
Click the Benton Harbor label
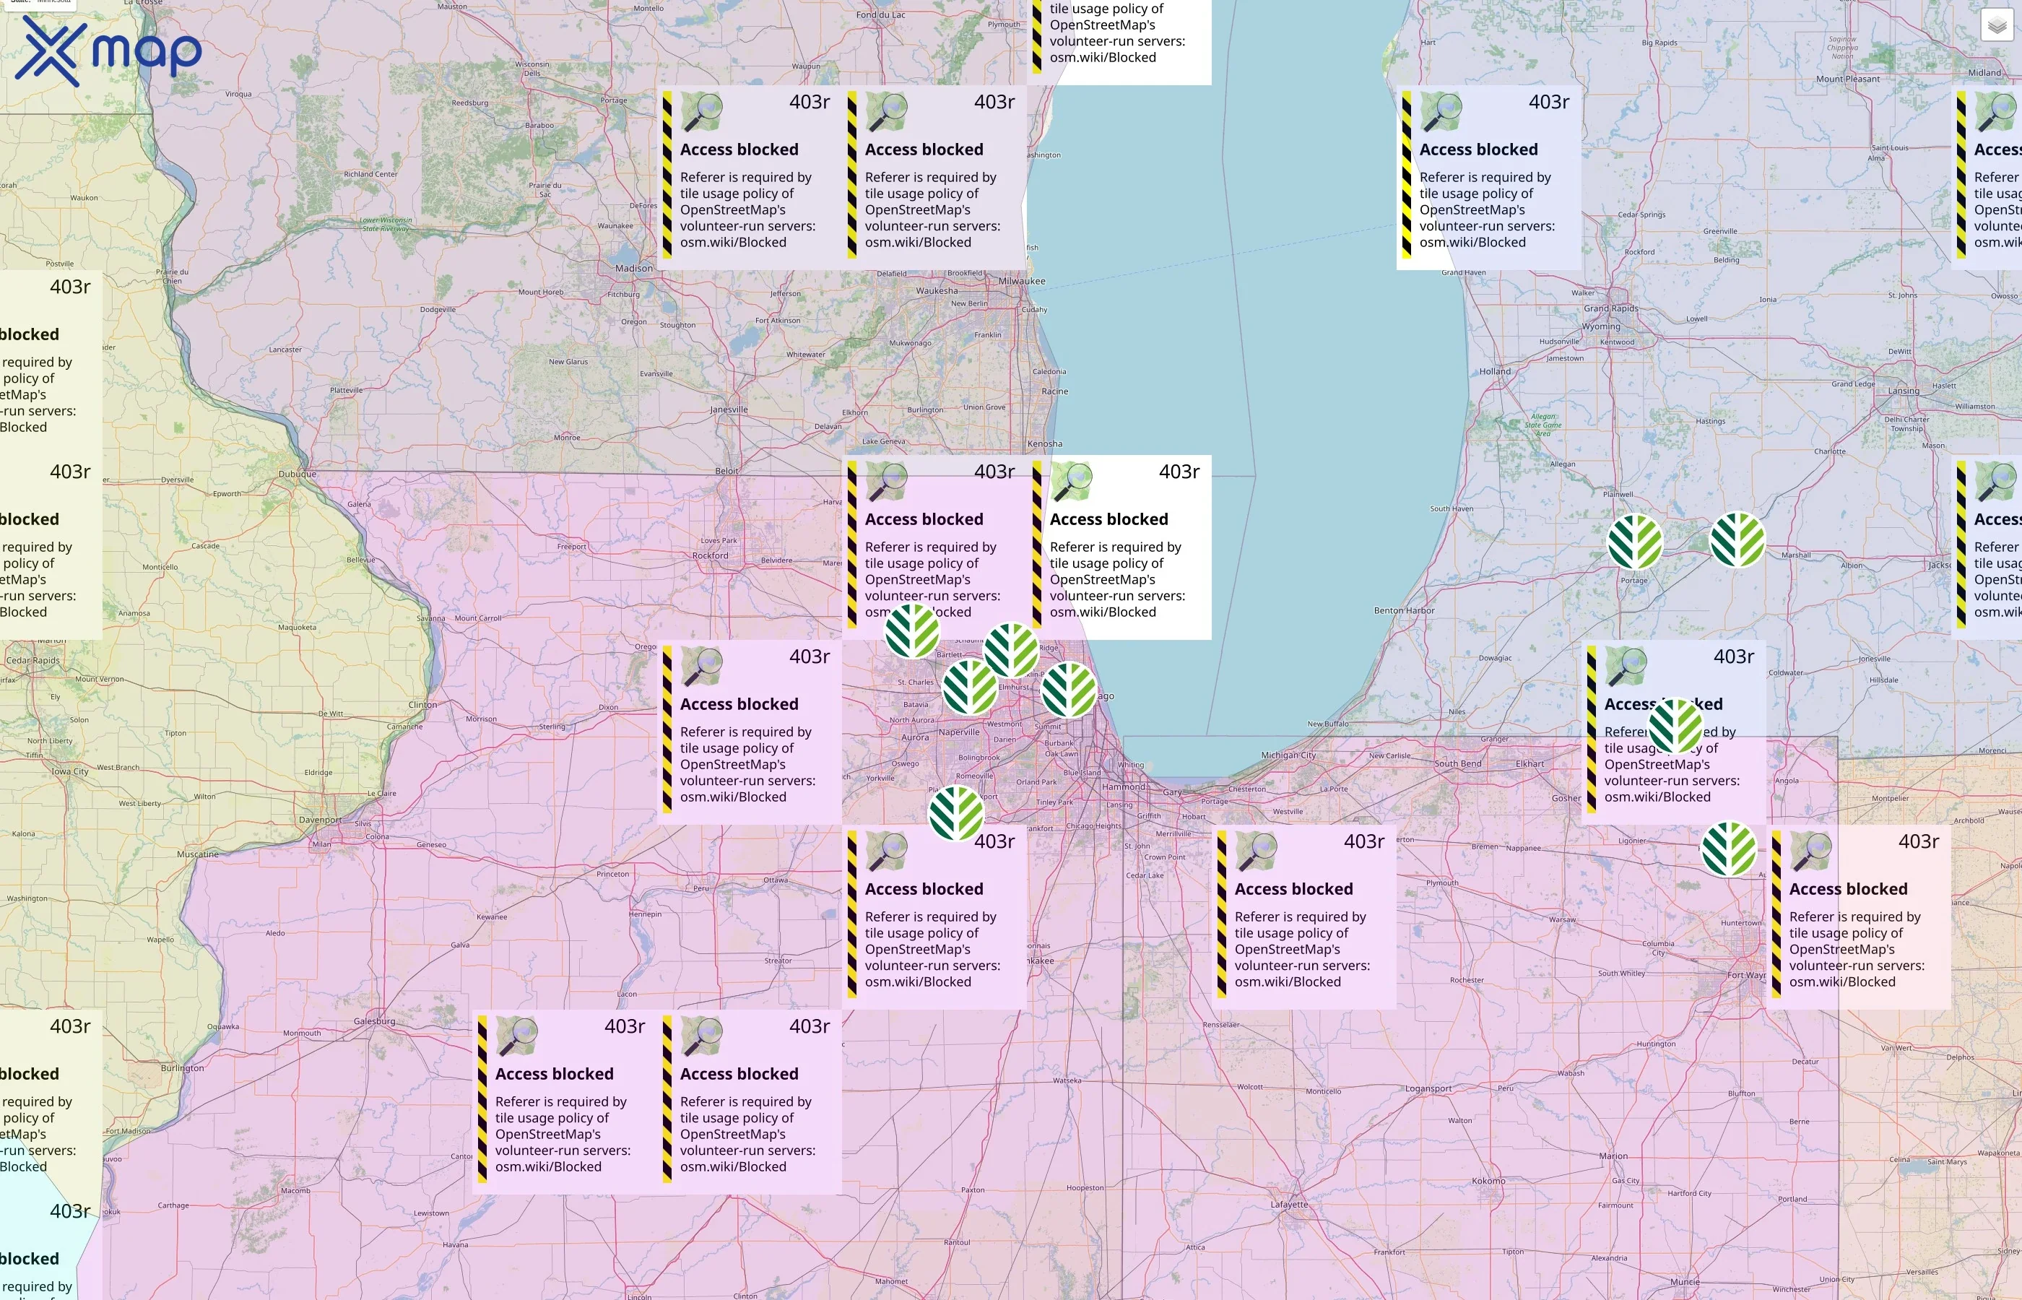[x=1405, y=611]
